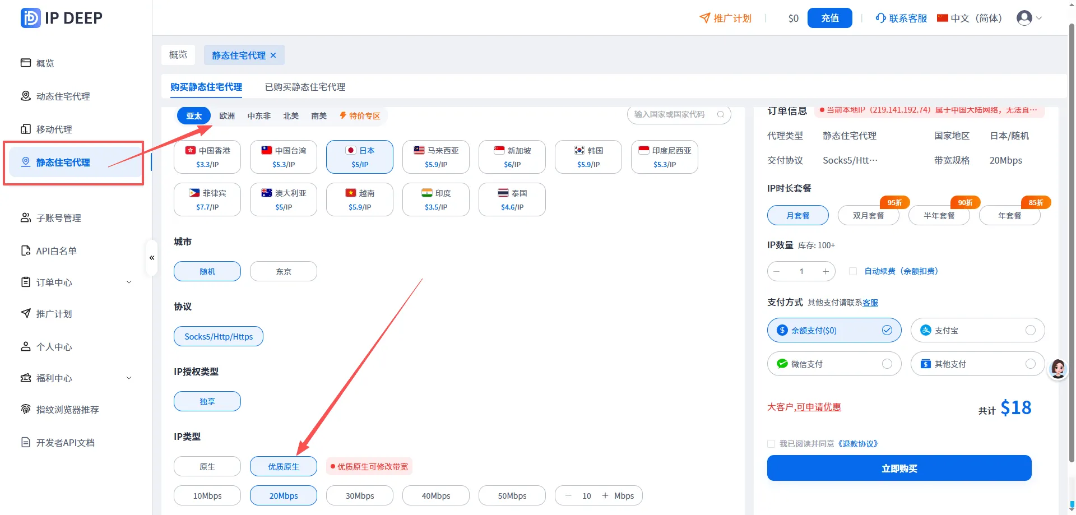Decrease custom Mbps bandwidth value

click(x=568, y=496)
